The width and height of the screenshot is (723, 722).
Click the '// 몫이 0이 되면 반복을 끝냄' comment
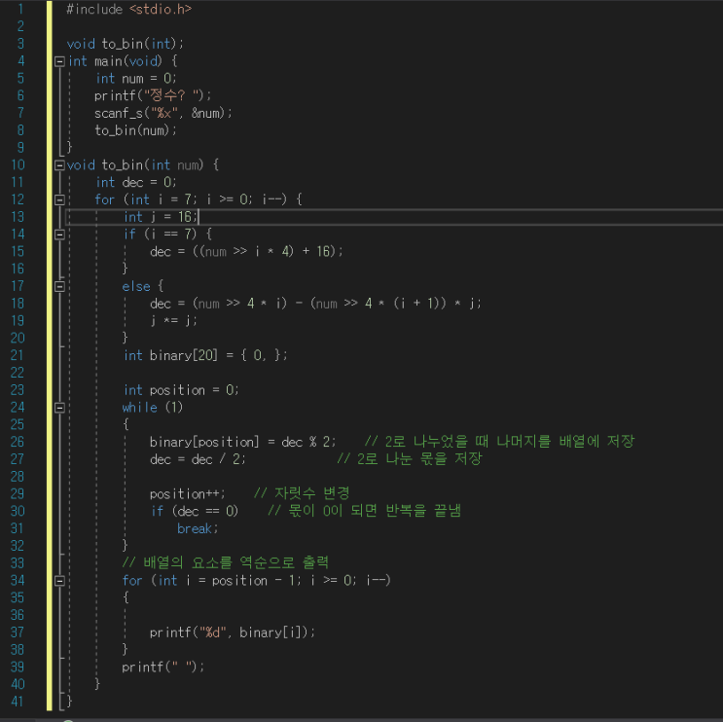364,511
